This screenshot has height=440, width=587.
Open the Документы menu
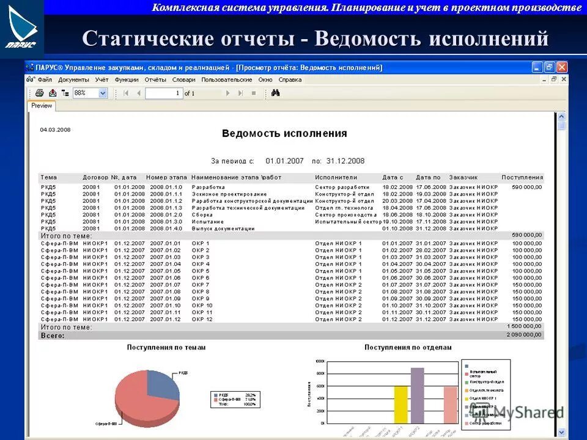73,79
